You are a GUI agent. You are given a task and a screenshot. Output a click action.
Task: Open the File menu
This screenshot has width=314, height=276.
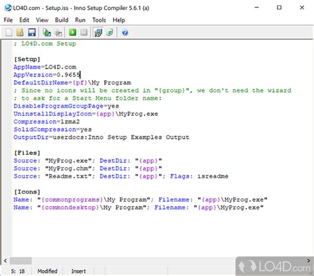(x=8, y=20)
